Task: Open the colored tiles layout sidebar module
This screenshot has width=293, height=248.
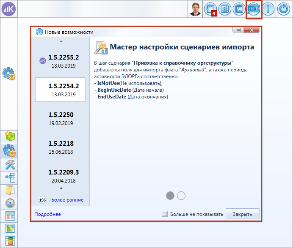Action: click(10, 216)
